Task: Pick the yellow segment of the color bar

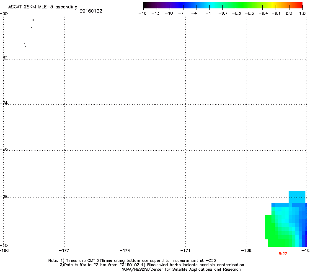Action: click(x=273, y=5)
